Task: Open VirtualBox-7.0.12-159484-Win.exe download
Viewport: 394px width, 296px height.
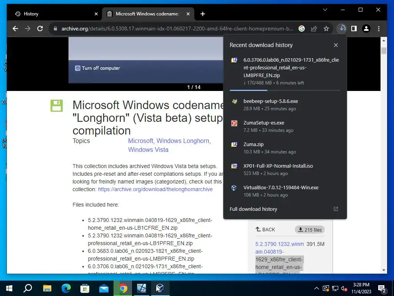Action: [285, 191]
